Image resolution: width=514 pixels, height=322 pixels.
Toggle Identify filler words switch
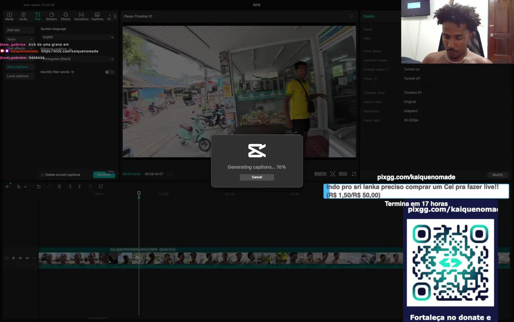[x=109, y=72]
